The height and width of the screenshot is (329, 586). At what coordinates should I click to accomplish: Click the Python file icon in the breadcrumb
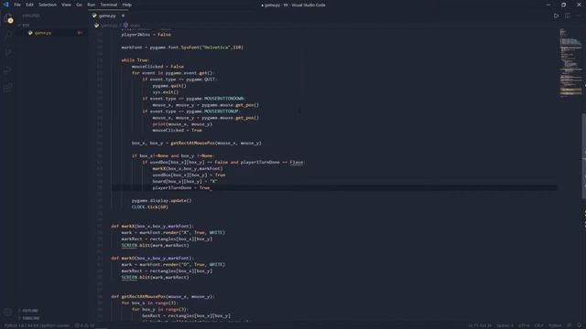point(97,26)
